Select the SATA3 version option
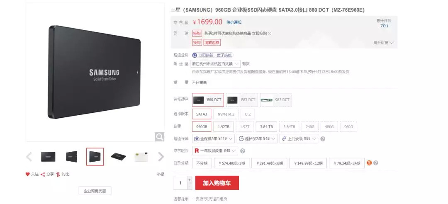Viewport: 448px width, 204px height. click(x=202, y=114)
